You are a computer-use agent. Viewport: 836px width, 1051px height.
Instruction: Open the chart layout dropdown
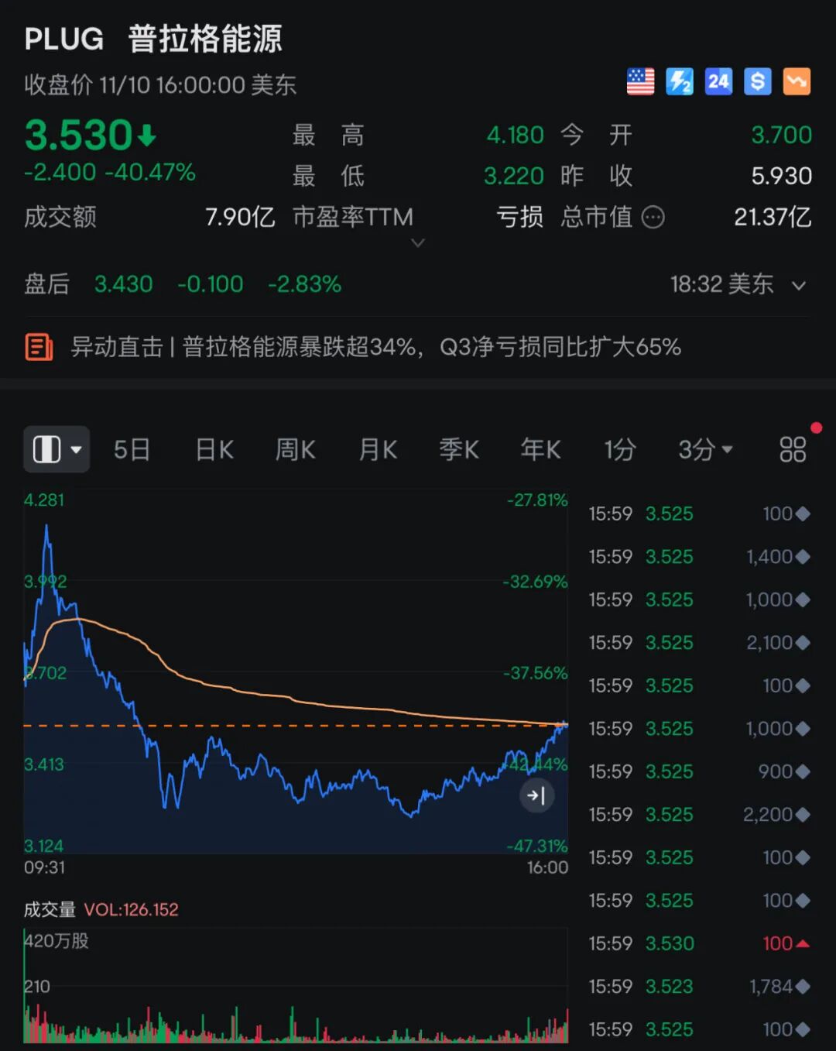(57, 449)
